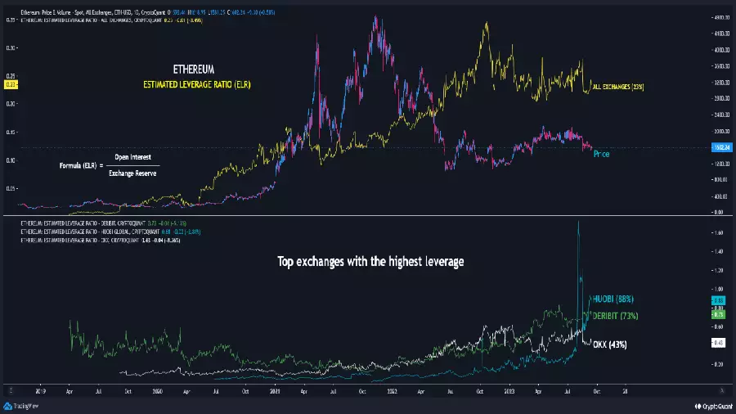
Task: Click the settings icon at time axis right end
Action: (722, 390)
